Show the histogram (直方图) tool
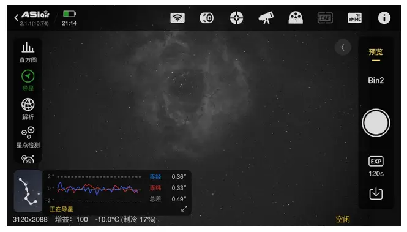 point(28,53)
